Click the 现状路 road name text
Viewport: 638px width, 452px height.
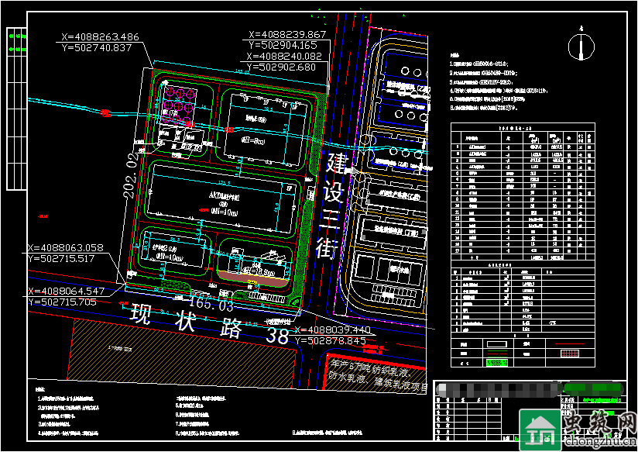coord(186,319)
